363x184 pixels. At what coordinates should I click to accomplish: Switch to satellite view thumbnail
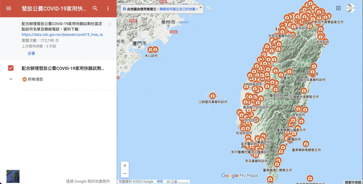pyautogui.click(x=13, y=176)
